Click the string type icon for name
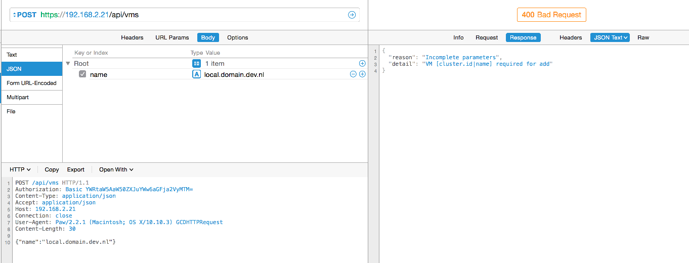 click(x=196, y=74)
